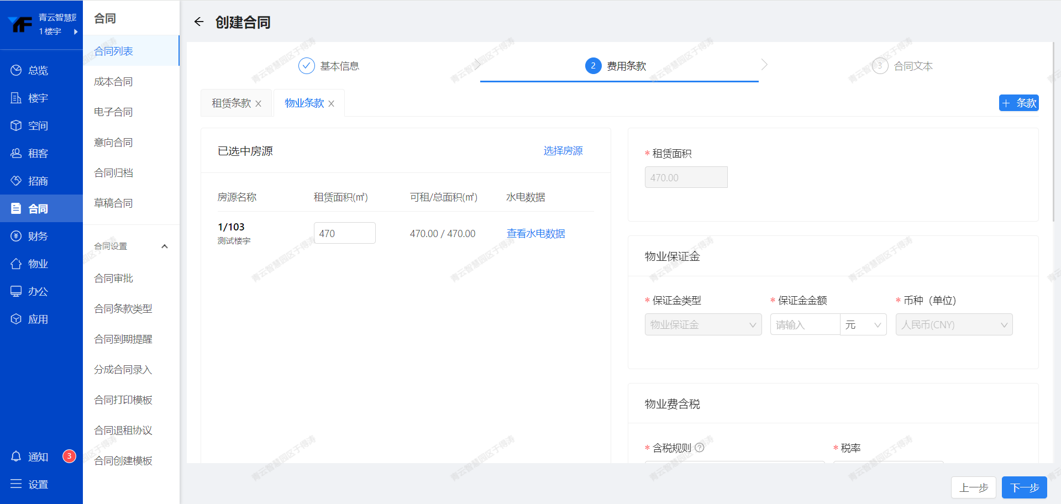Open the 保证金类型 dropdown
The width and height of the screenshot is (1061, 504).
(702, 324)
